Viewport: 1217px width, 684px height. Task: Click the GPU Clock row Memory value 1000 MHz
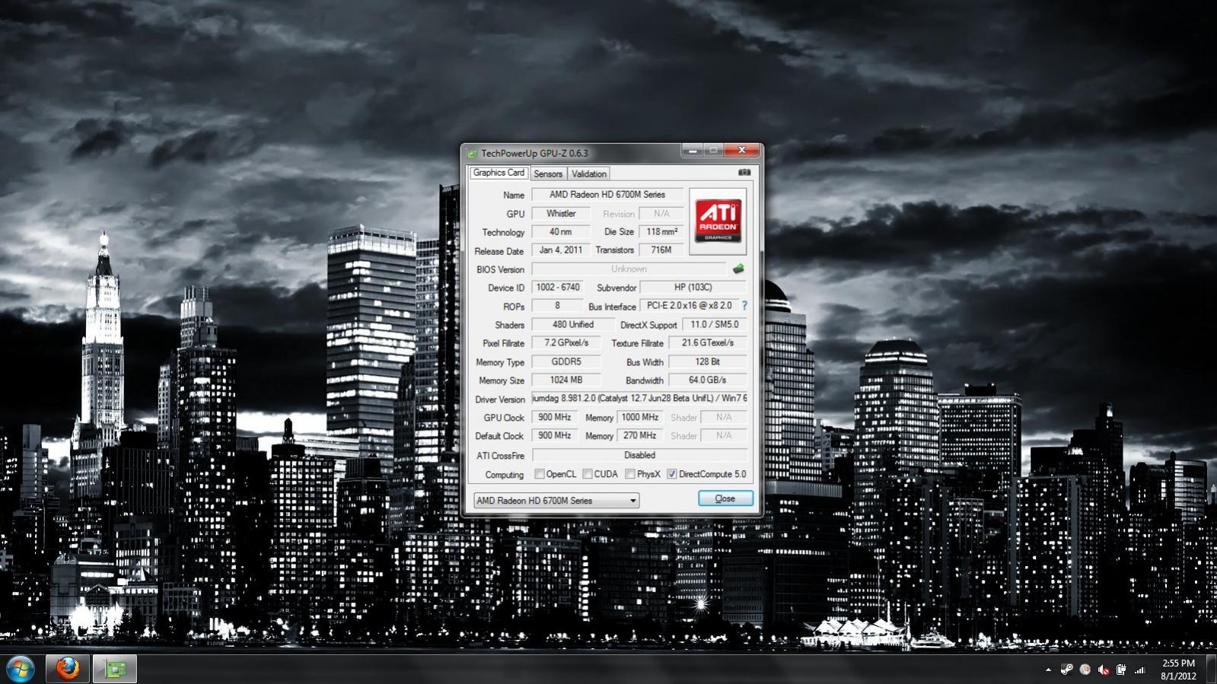[x=640, y=418]
